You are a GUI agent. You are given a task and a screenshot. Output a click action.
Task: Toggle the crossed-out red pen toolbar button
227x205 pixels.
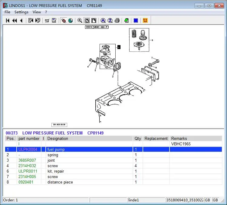point(64,21)
